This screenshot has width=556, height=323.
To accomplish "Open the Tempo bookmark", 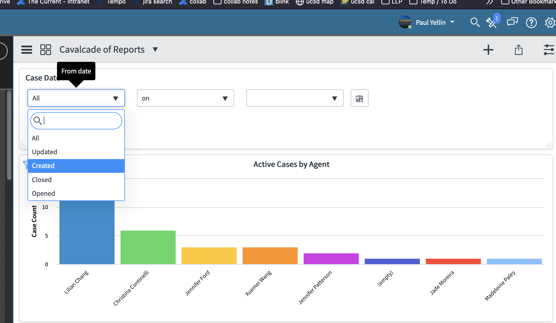I will coord(112,2).
